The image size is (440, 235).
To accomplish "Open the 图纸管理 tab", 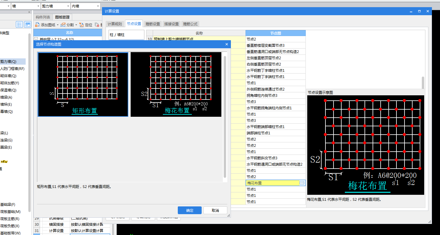I will tap(62, 17).
